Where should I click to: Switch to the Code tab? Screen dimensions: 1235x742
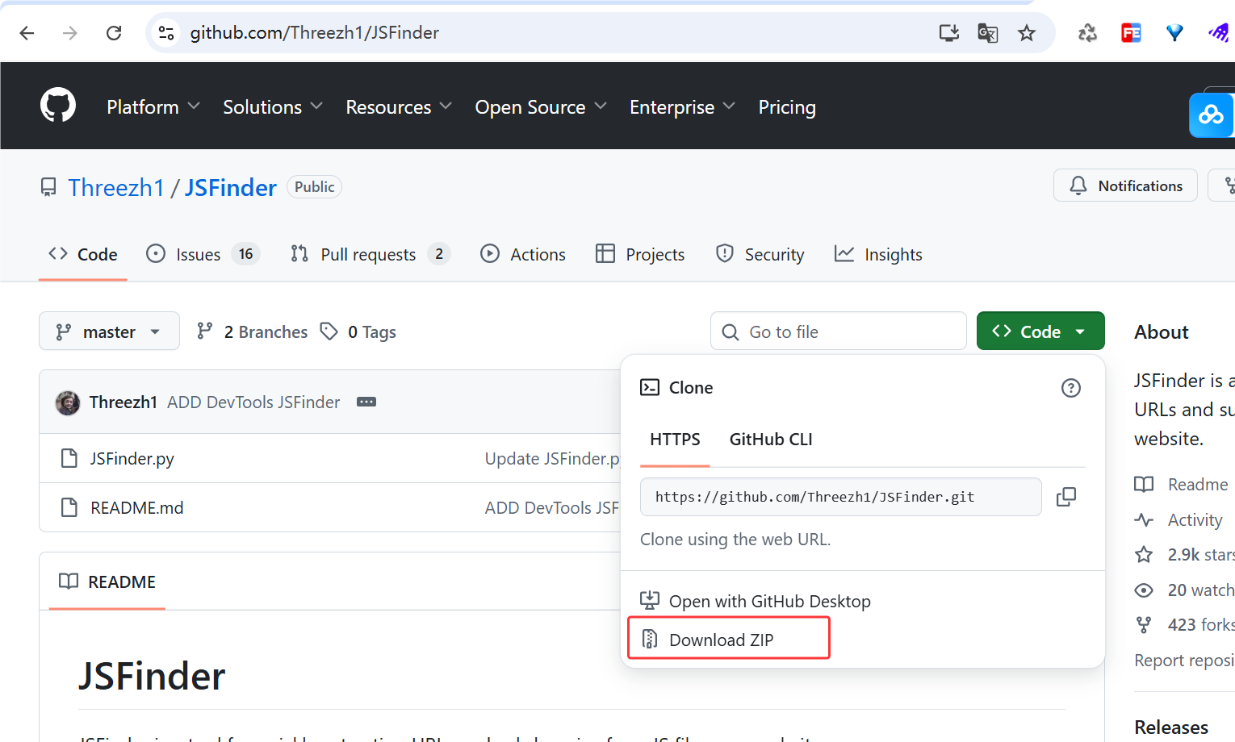pyautogui.click(x=83, y=255)
